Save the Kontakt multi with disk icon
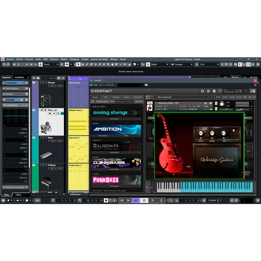Viewport: 261px width, 261px height. [x=202, y=91]
